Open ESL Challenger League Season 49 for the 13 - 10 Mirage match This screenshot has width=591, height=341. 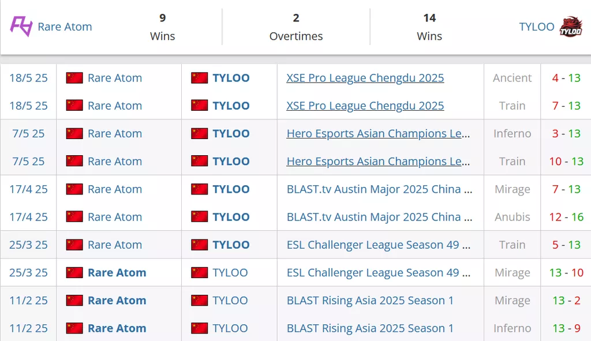[379, 272]
